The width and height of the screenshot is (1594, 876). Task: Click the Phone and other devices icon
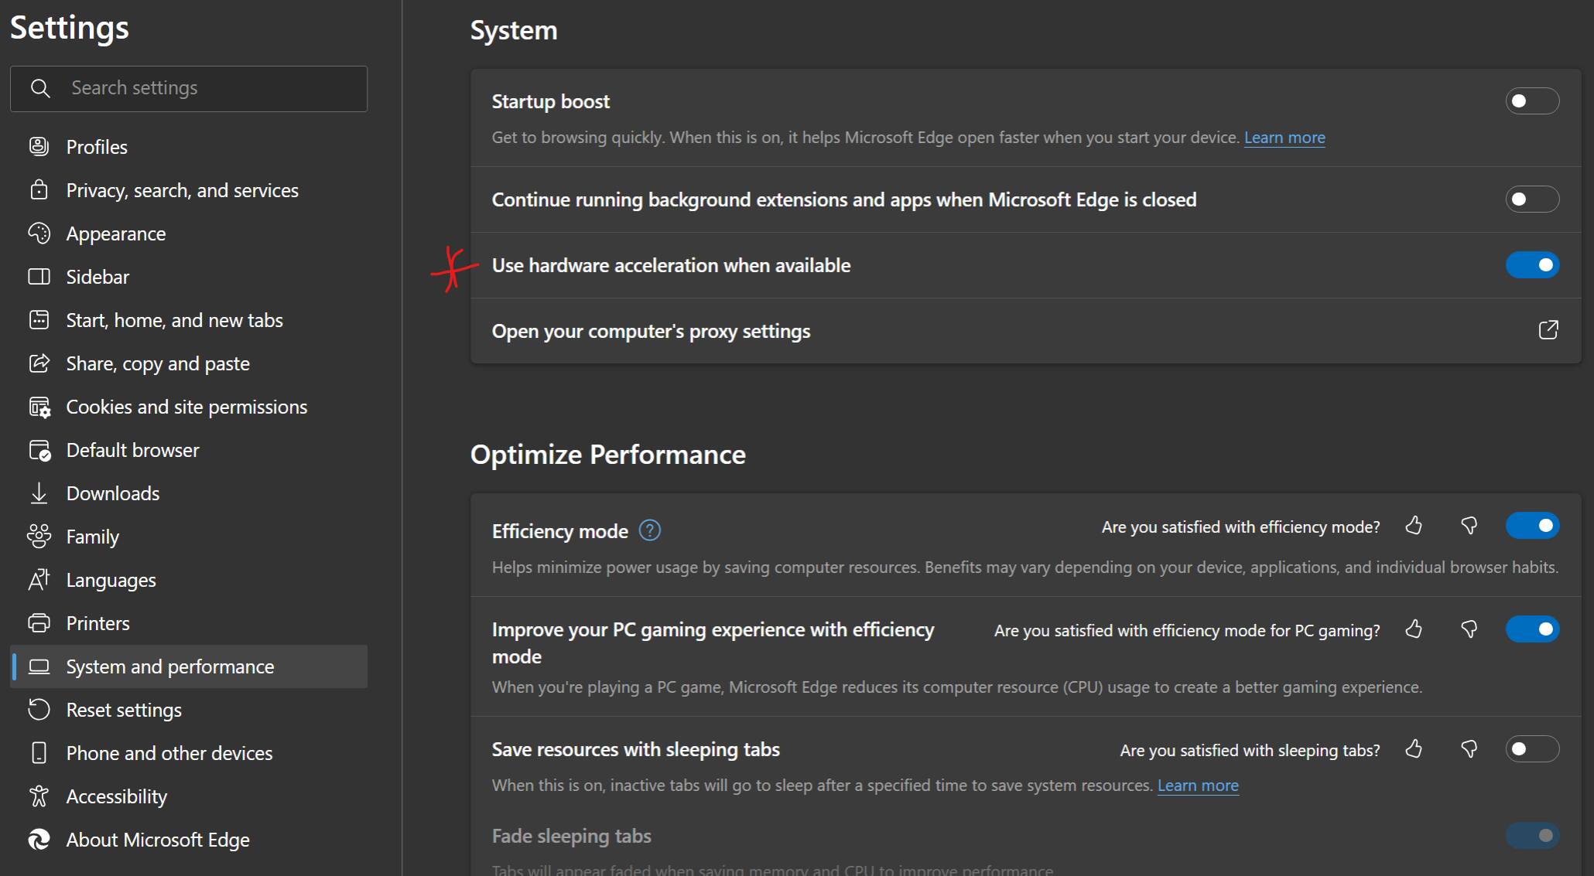tap(39, 752)
